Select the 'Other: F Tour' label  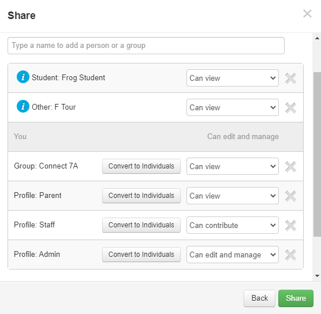tap(54, 107)
